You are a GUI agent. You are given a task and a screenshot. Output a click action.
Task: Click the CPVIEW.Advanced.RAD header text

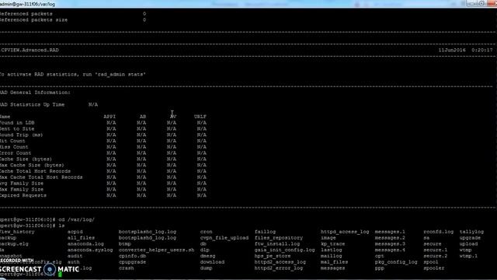pos(30,50)
